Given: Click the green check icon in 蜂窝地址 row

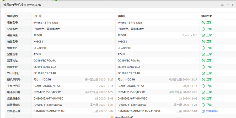Looking at the screenshot, I should 203,67.
